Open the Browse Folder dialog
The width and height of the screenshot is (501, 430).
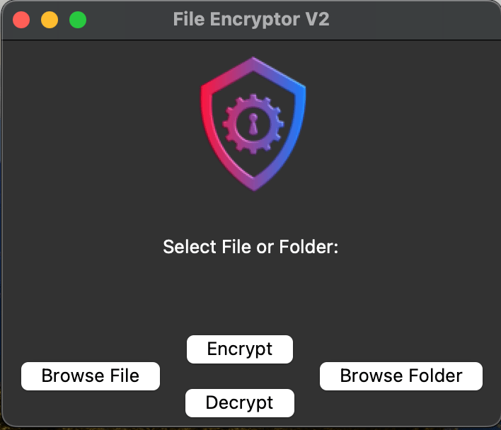click(x=401, y=376)
